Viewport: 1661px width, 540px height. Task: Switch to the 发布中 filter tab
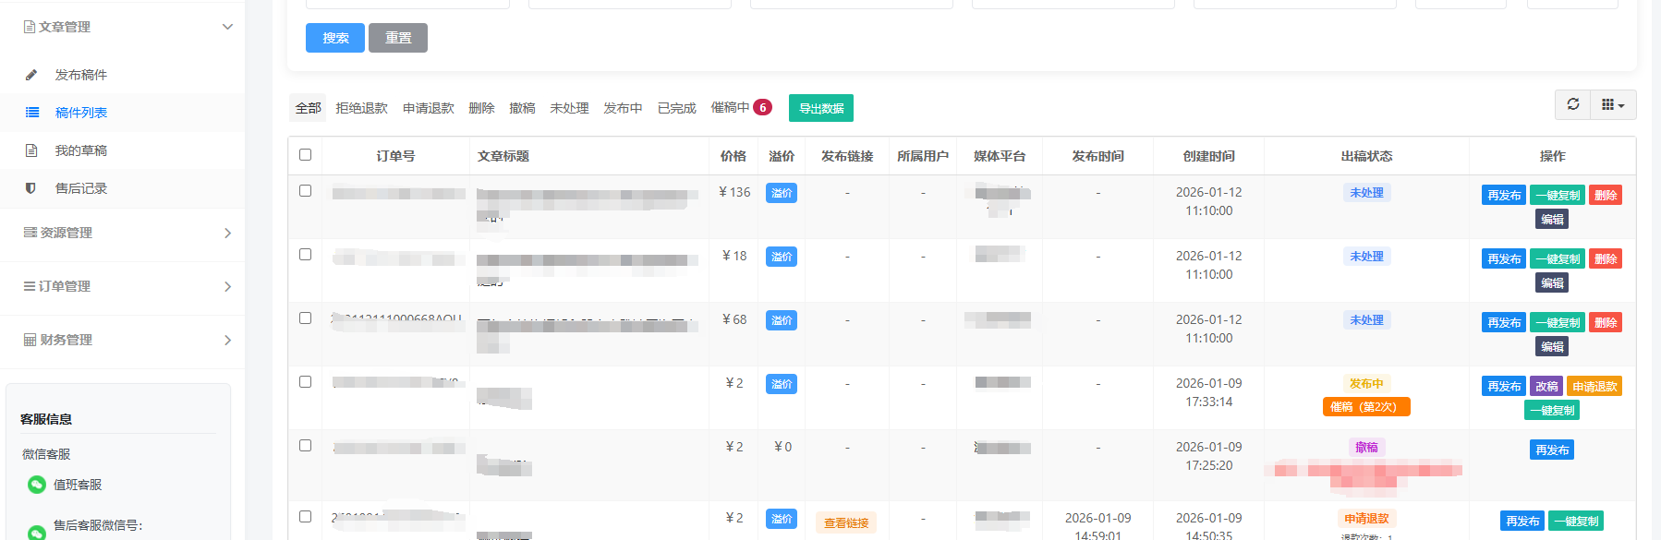point(623,108)
